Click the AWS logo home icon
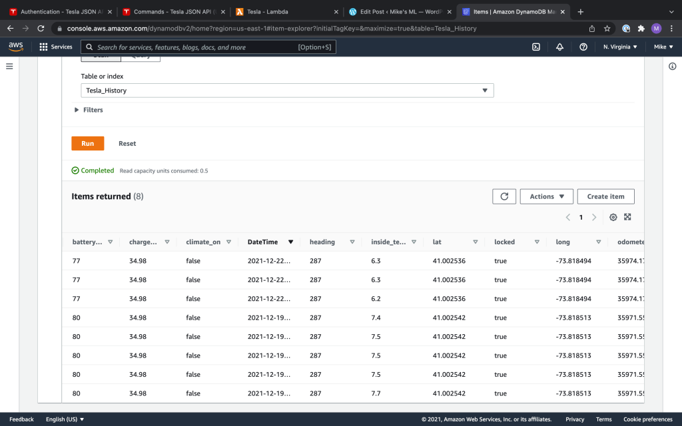Image resolution: width=682 pixels, height=426 pixels. pyautogui.click(x=16, y=47)
